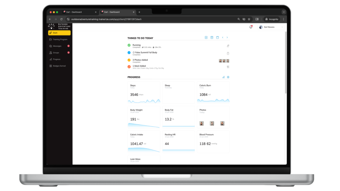This screenshot has width=340, height=191.
Task: Open the calendar view icon
Action: pos(217,37)
